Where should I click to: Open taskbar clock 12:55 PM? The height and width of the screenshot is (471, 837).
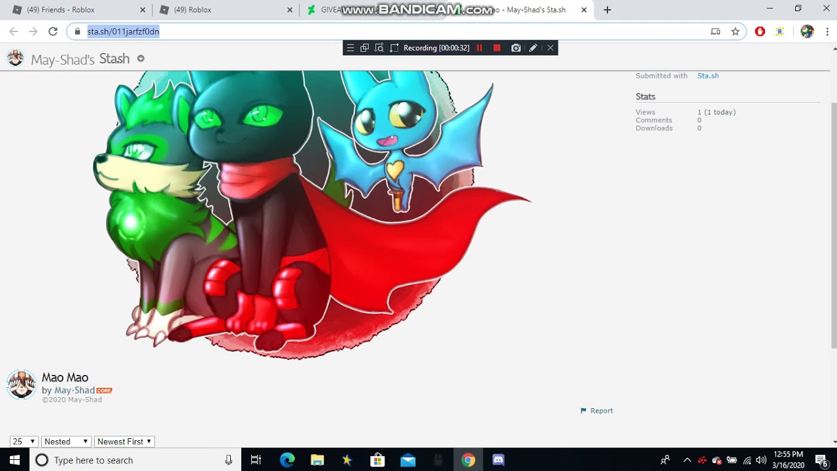pos(788,460)
